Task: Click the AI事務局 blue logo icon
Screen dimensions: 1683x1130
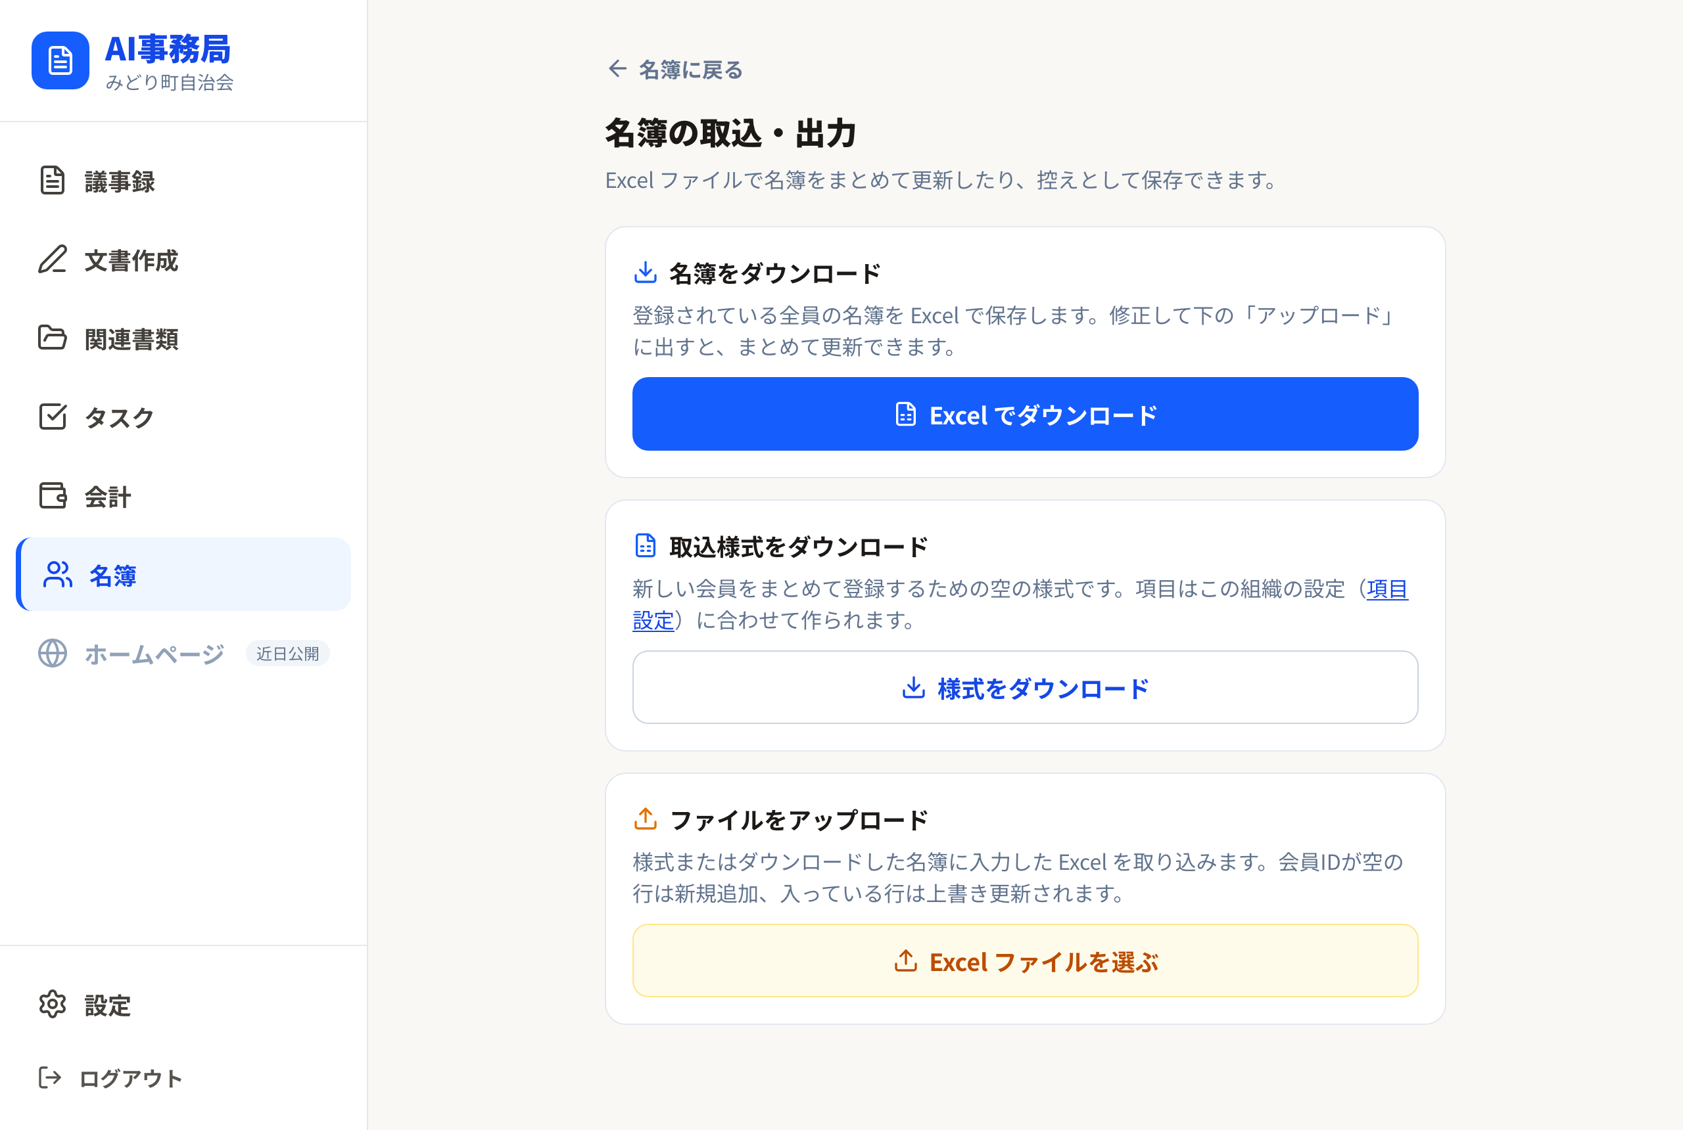Action: coord(60,60)
